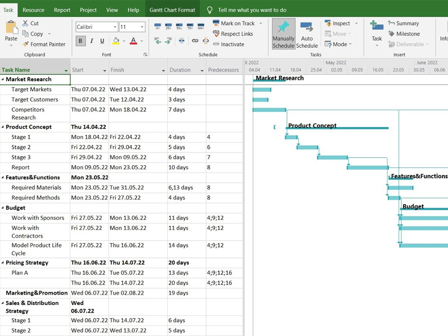The height and width of the screenshot is (336, 448).
Task: Click the Respect Links button
Action: (233, 34)
